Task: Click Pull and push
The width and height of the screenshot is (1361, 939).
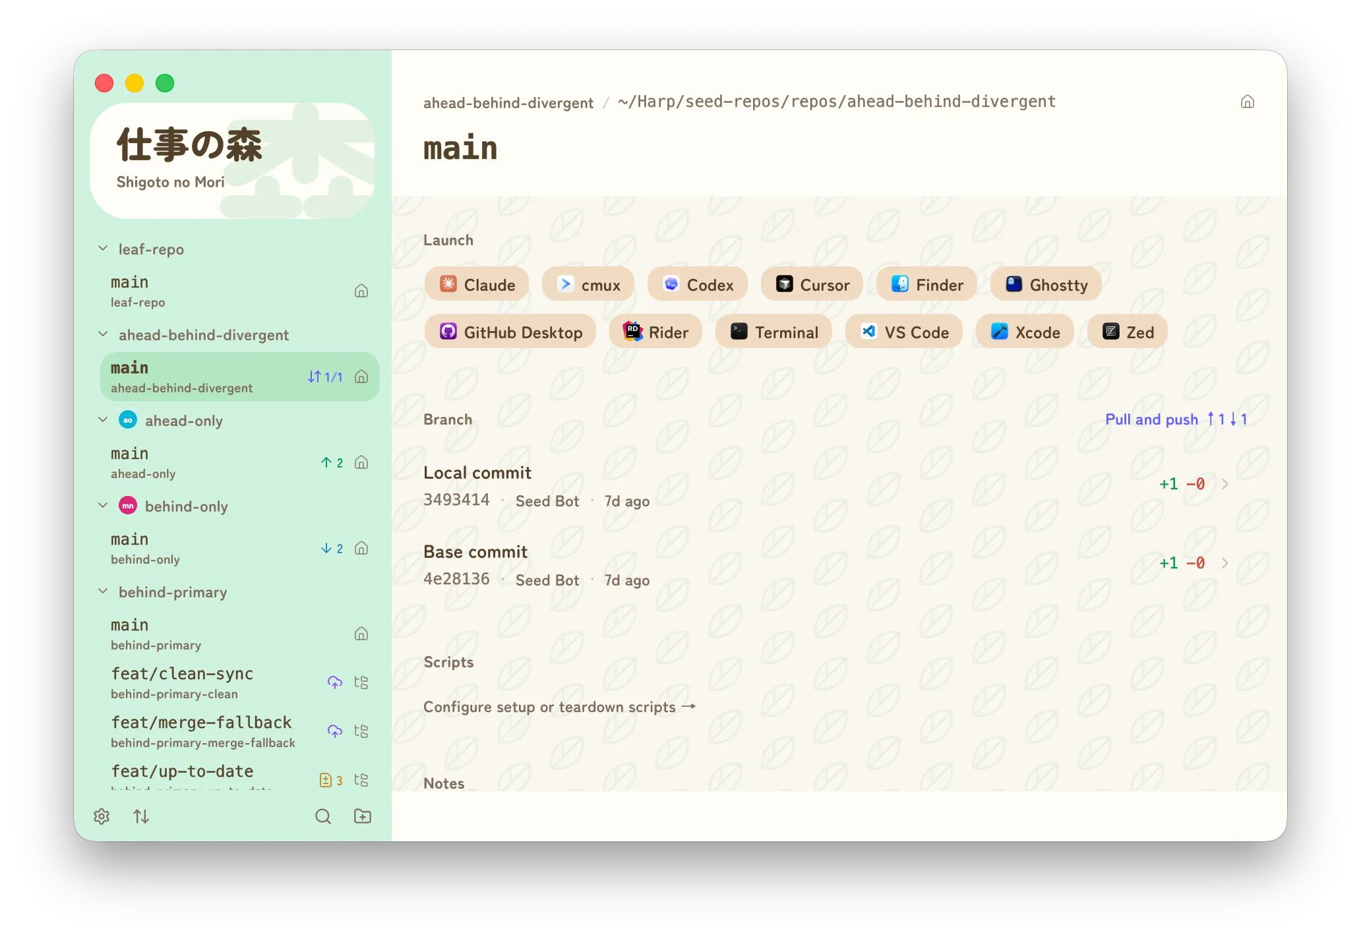Action: pyautogui.click(x=1176, y=419)
